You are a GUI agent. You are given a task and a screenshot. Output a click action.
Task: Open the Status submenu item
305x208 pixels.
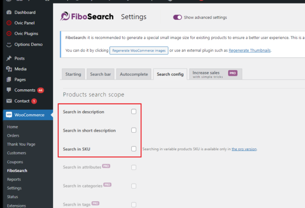12,197
